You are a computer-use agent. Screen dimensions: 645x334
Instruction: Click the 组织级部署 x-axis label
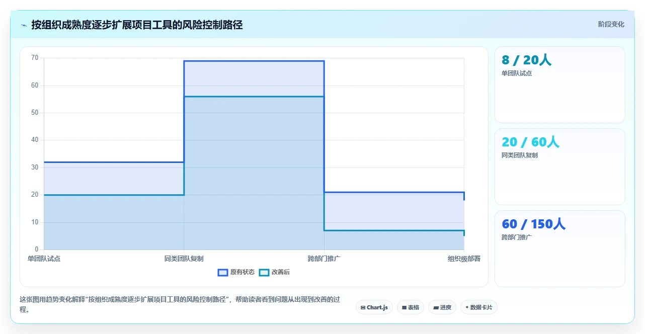tap(464, 259)
